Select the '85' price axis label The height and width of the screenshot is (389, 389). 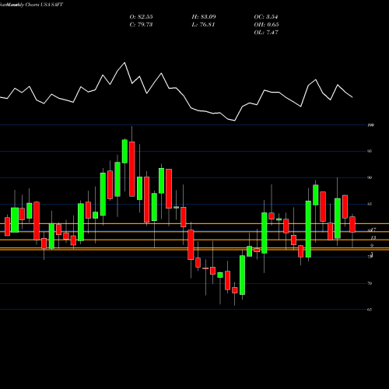[370, 204]
